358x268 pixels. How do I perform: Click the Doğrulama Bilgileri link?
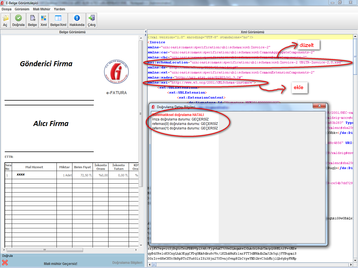point(127,263)
